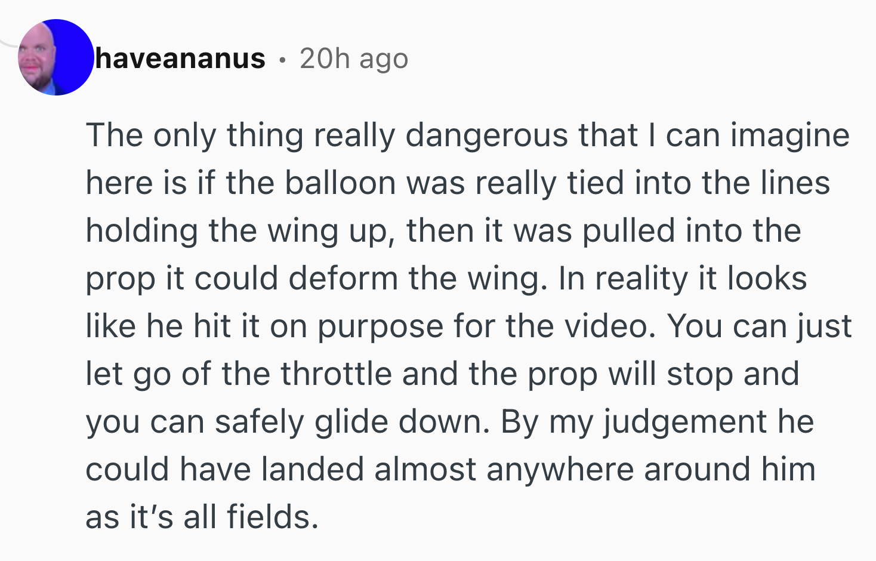Viewport: 876px width, 561px height.
Task: Click the dot separator after username
Action: (282, 60)
